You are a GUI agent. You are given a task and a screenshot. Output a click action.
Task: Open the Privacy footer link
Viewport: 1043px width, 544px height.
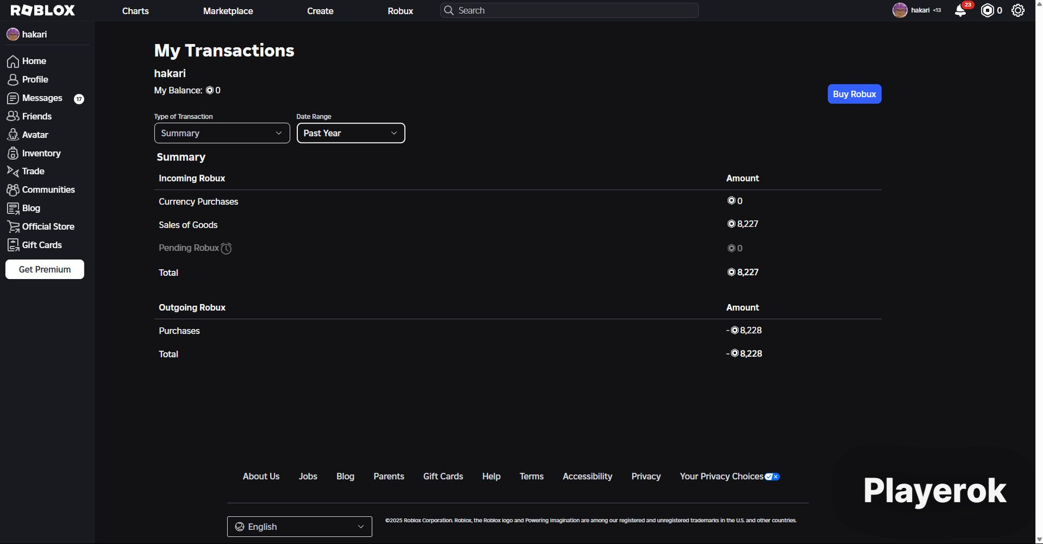pos(646,477)
